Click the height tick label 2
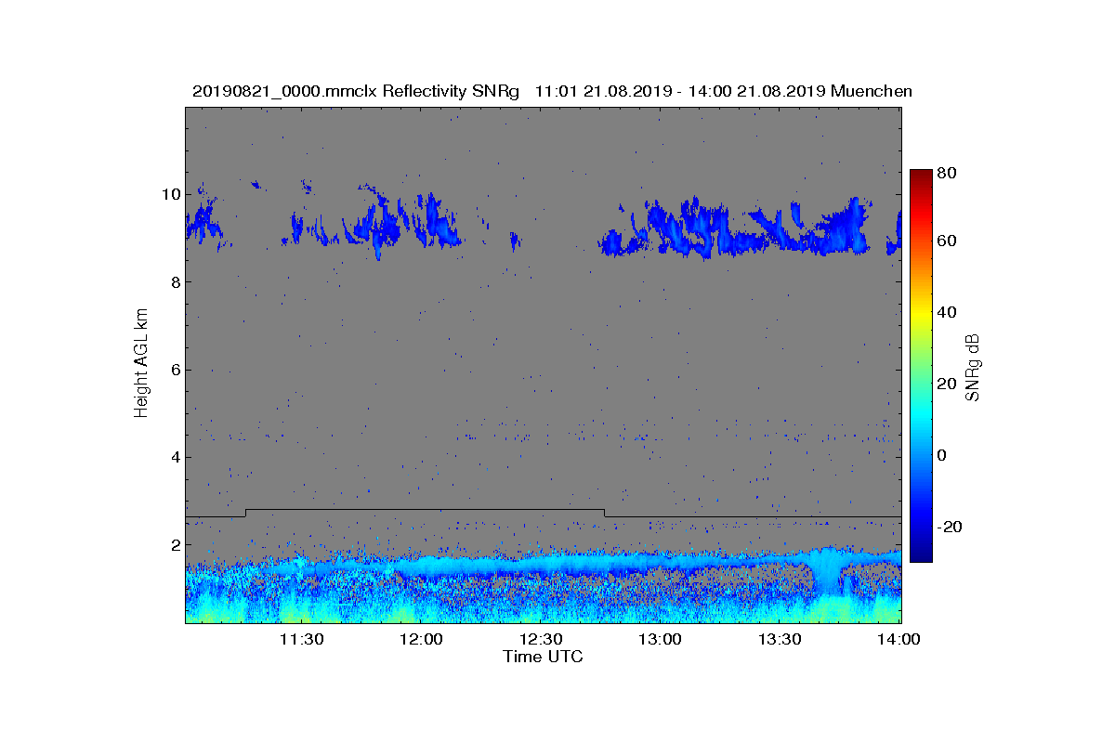1115x743 pixels. click(x=176, y=544)
